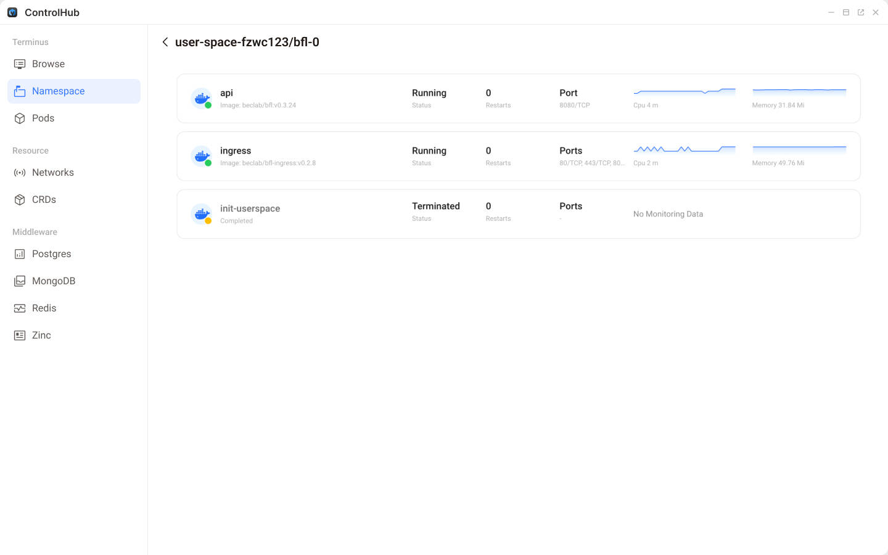Click image text beclab/bfl-ingress:v0.2.8
The image size is (888, 555).
coord(279,163)
